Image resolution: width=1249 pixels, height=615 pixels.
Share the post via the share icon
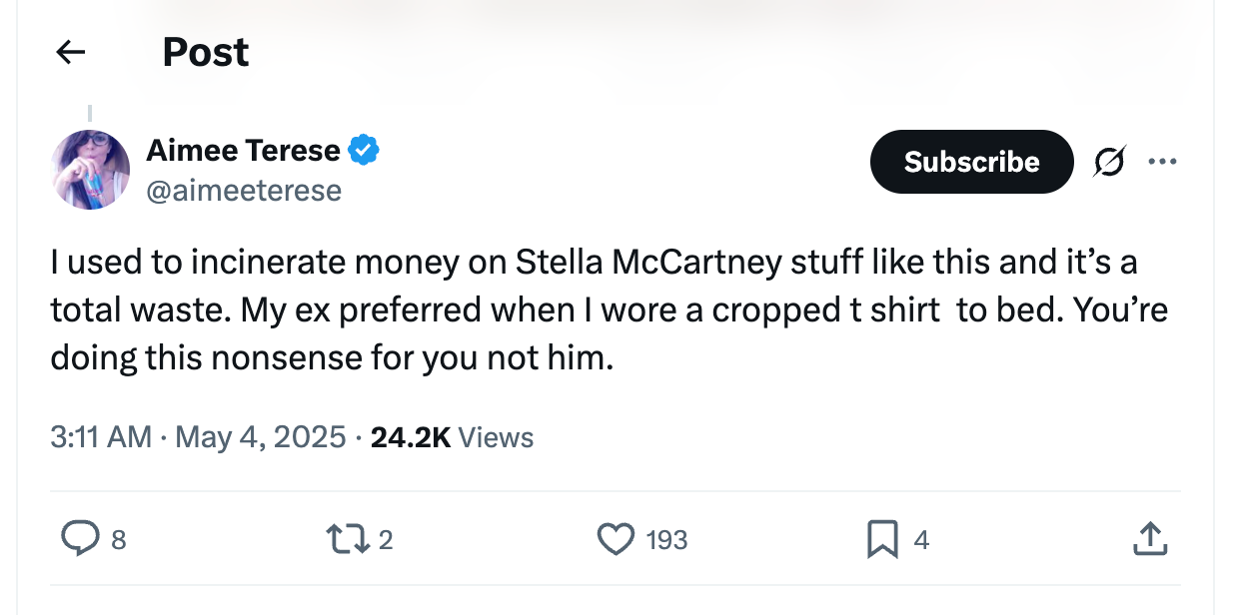point(1150,539)
